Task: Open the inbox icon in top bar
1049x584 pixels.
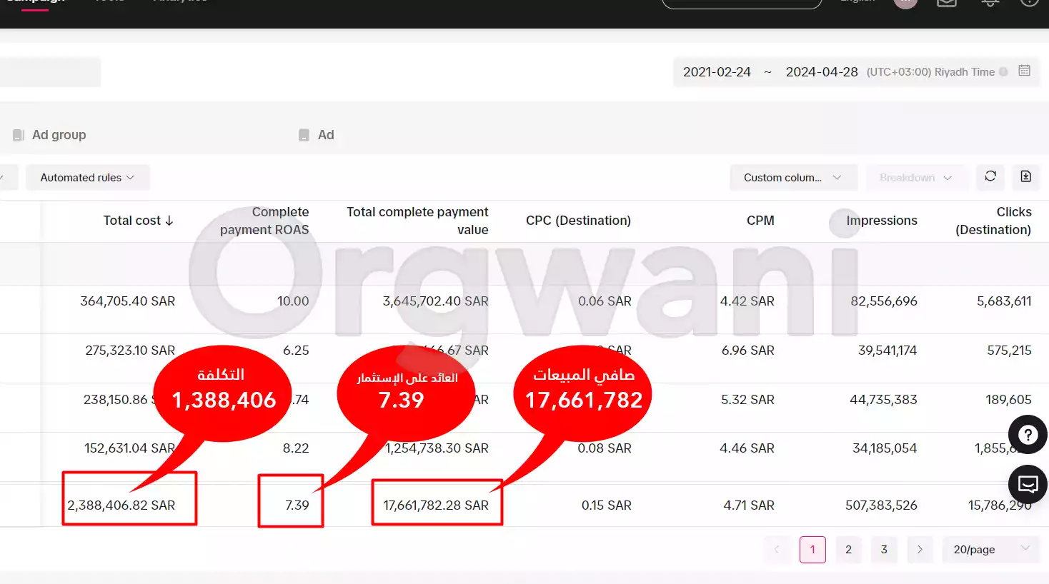Action: 947,3
